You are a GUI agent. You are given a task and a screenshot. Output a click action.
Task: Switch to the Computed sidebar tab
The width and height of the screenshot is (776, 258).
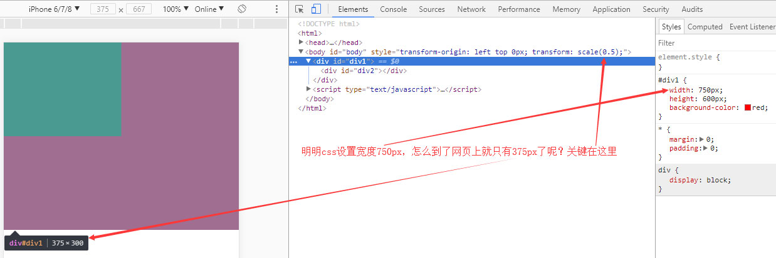click(x=705, y=27)
